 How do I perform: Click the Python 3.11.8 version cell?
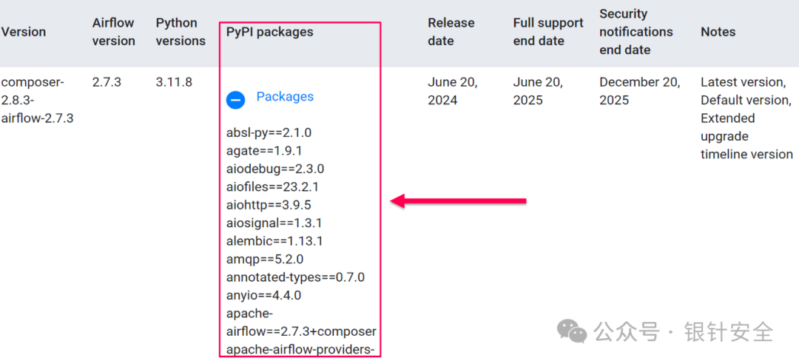pos(174,82)
